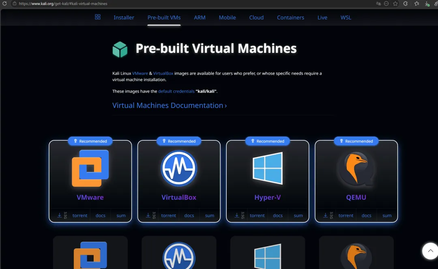
Task: Open Hyper-V docs
Action: click(x=278, y=215)
